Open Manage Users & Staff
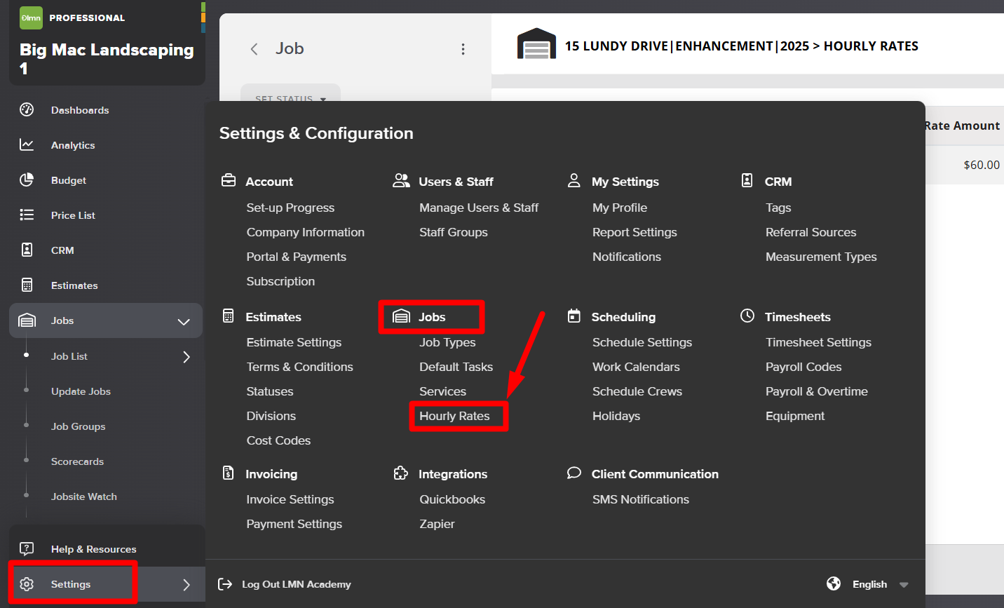Viewport: 1004px width, 608px height. (479, 208)
